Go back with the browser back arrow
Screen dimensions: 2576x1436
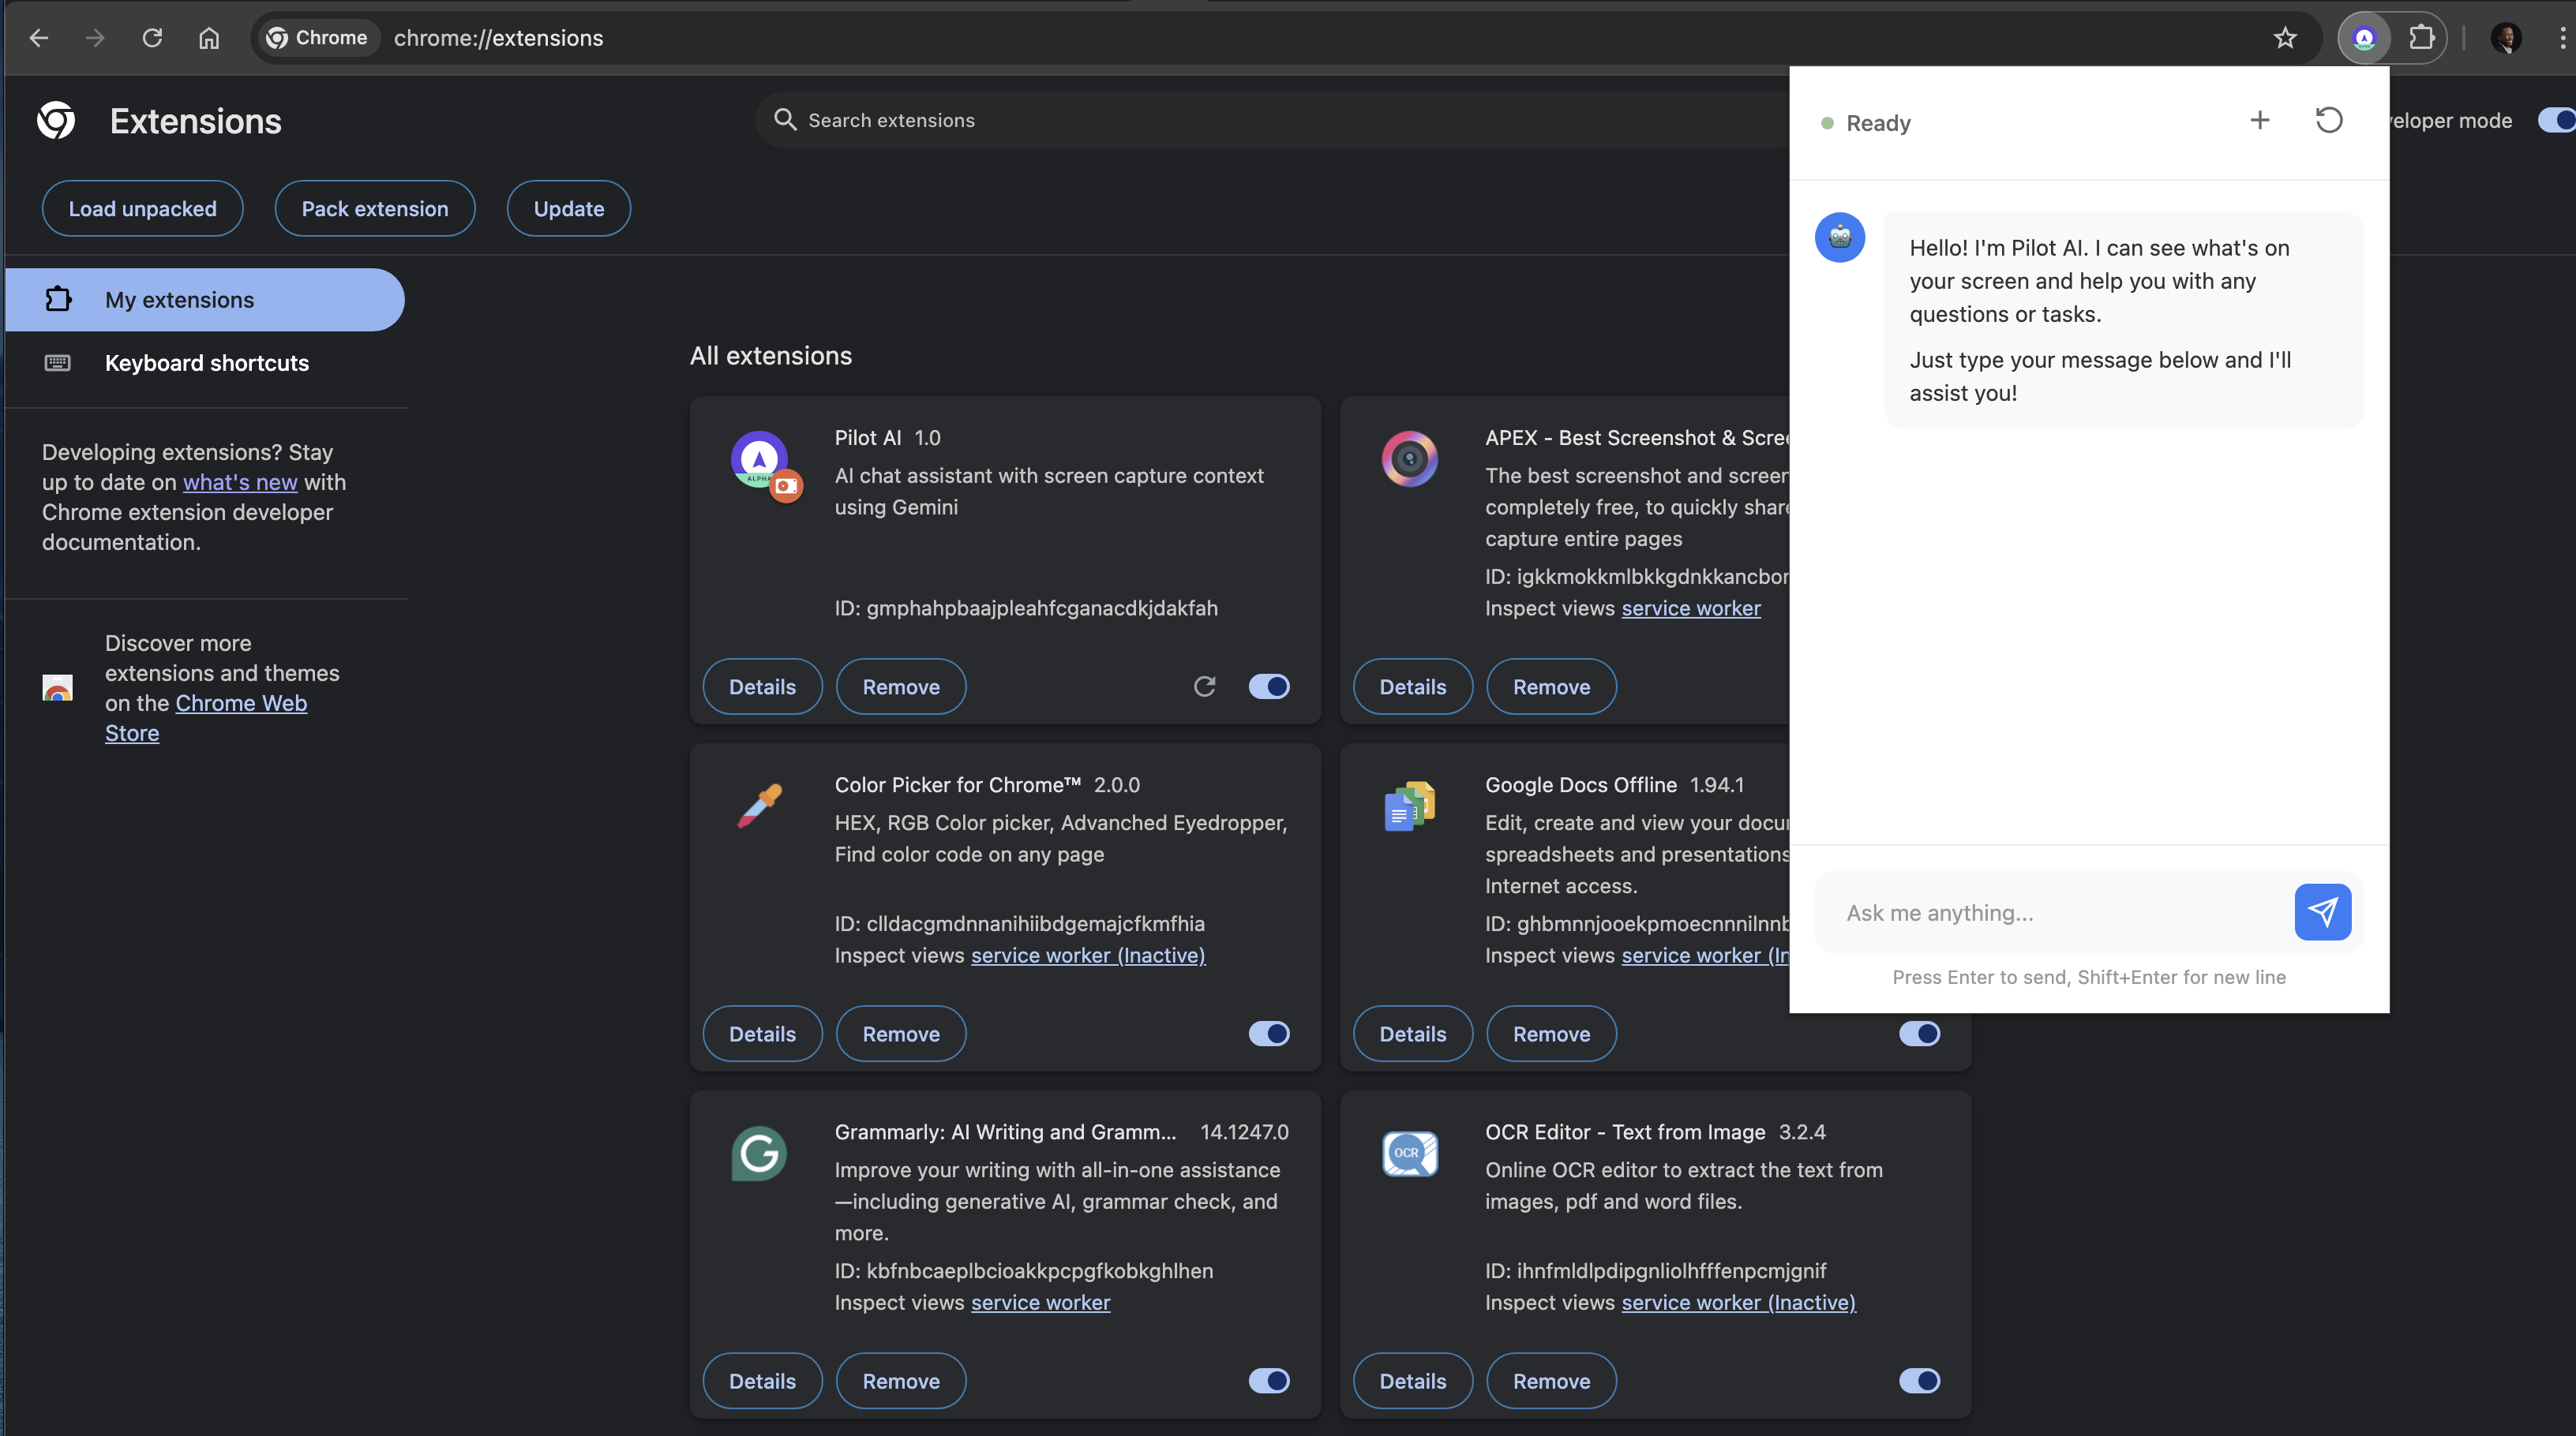[39, 38]
